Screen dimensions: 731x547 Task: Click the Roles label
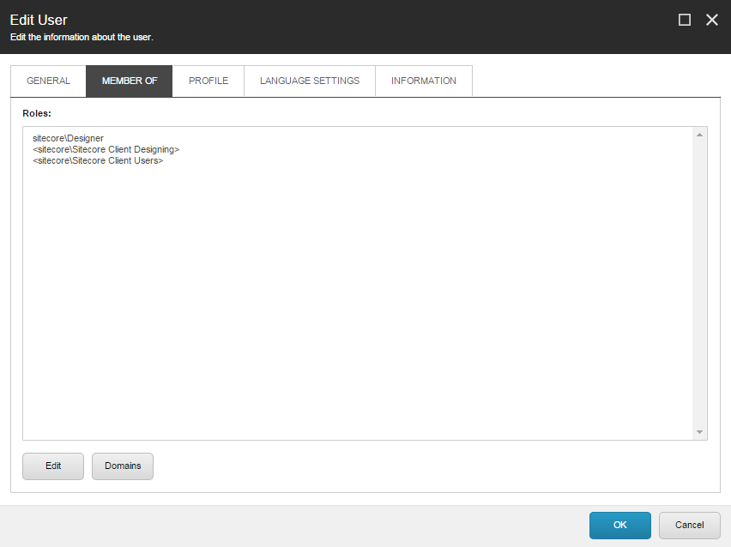click(38, 111)
